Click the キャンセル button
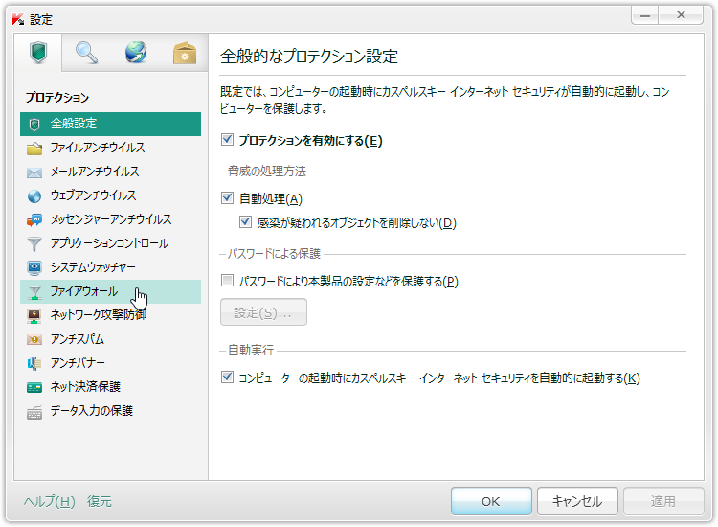This screenshot has height=527, width=718. (x=577, y=501)
